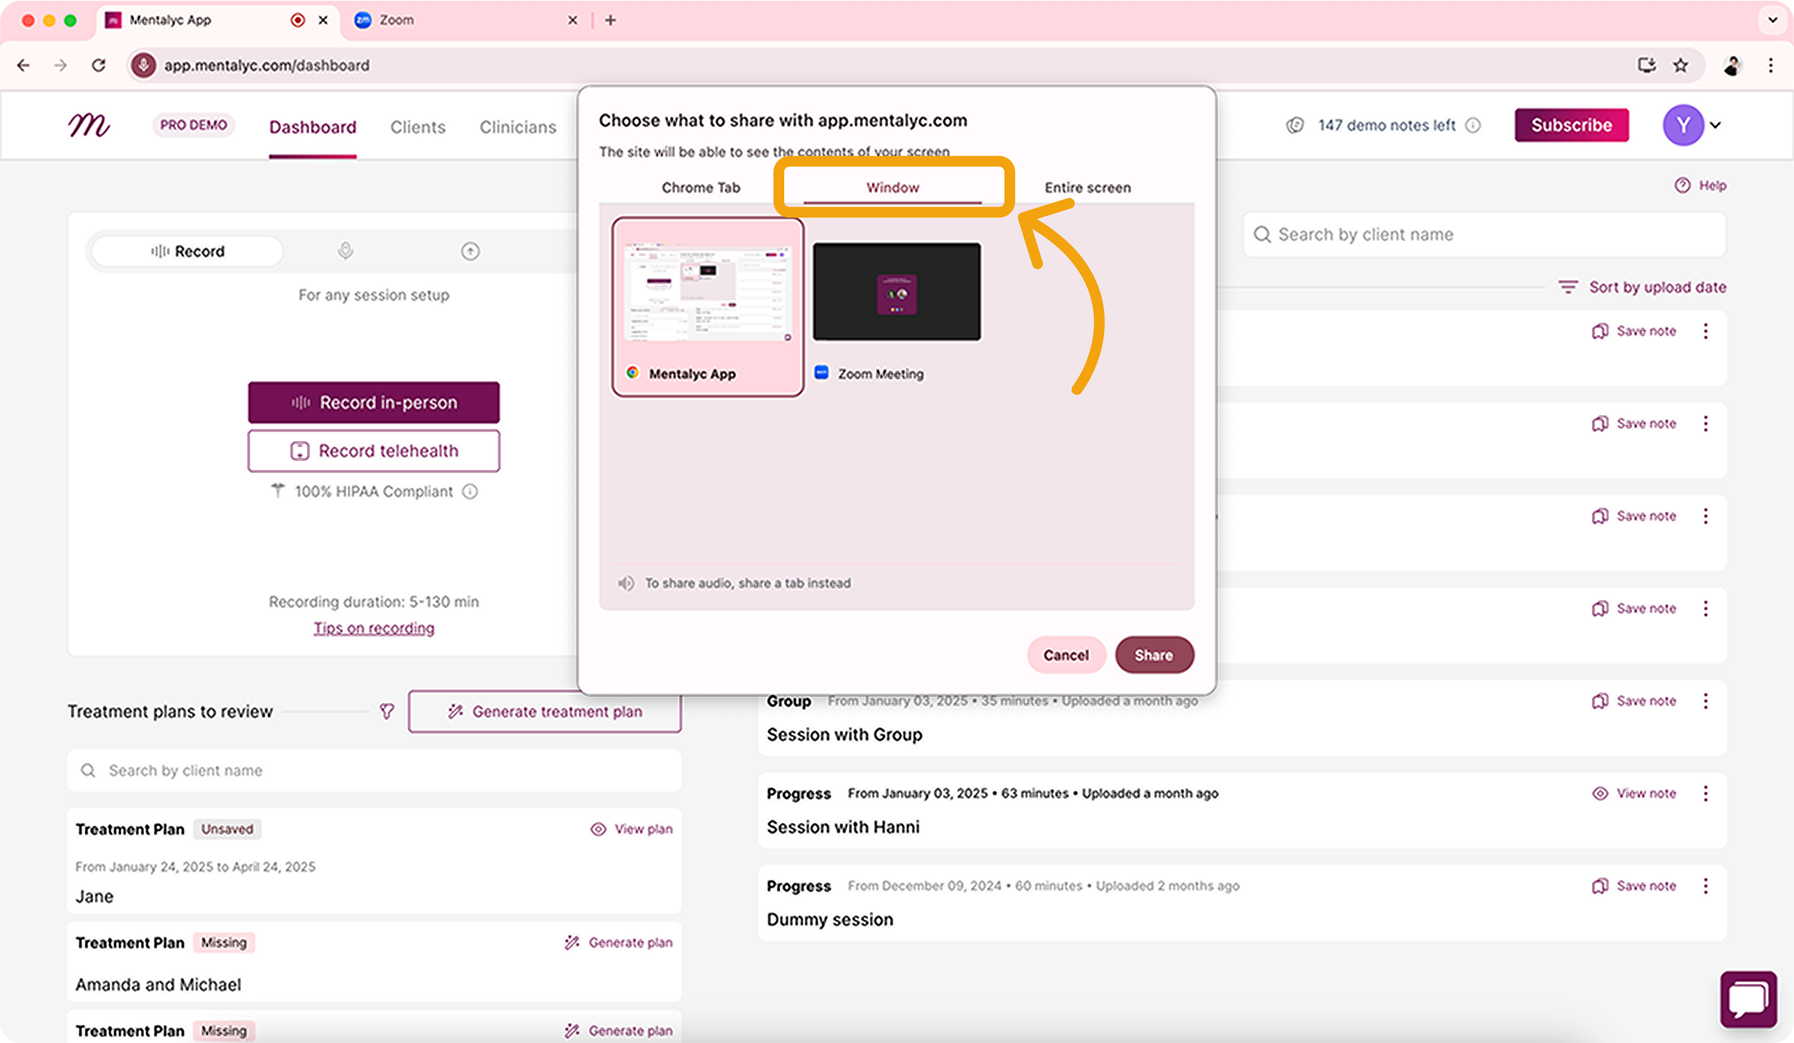The width and height of the screenshot is (1794, 1043).
Task: Cancel the screen share dialog
Action: click(x=1066, y=655)
